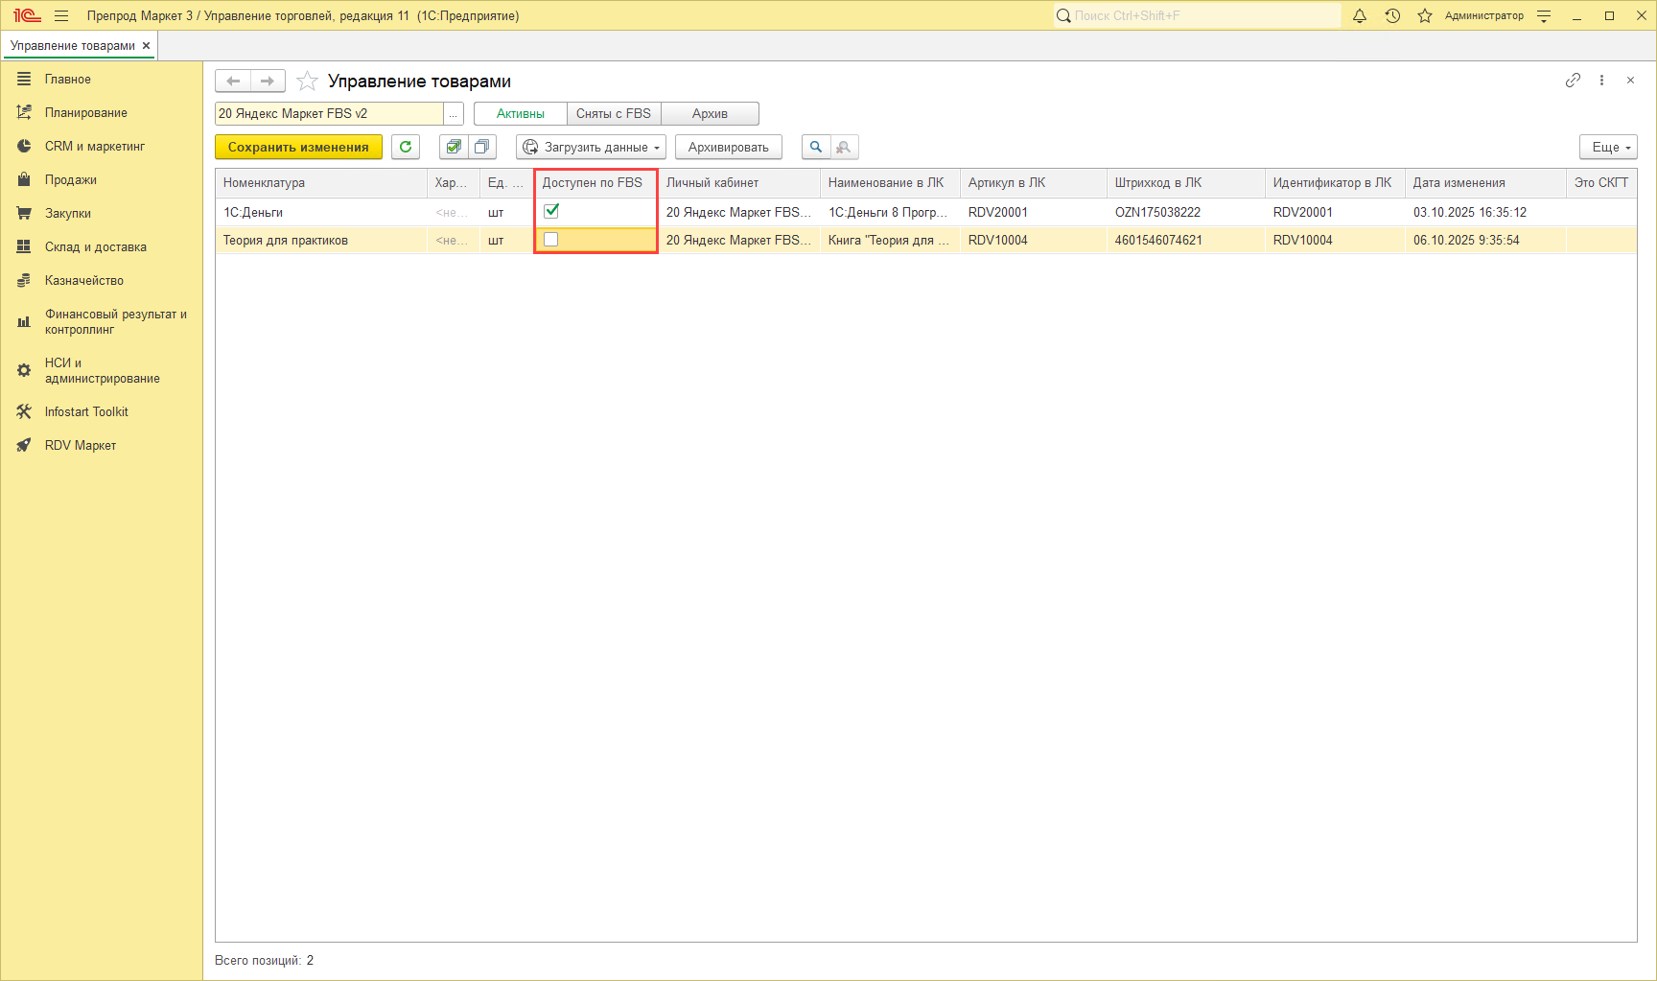This screenshot has width=1657, height=981.
Task: Sort by Штрихкод в ЛК column header
Action: (1186, 183)
